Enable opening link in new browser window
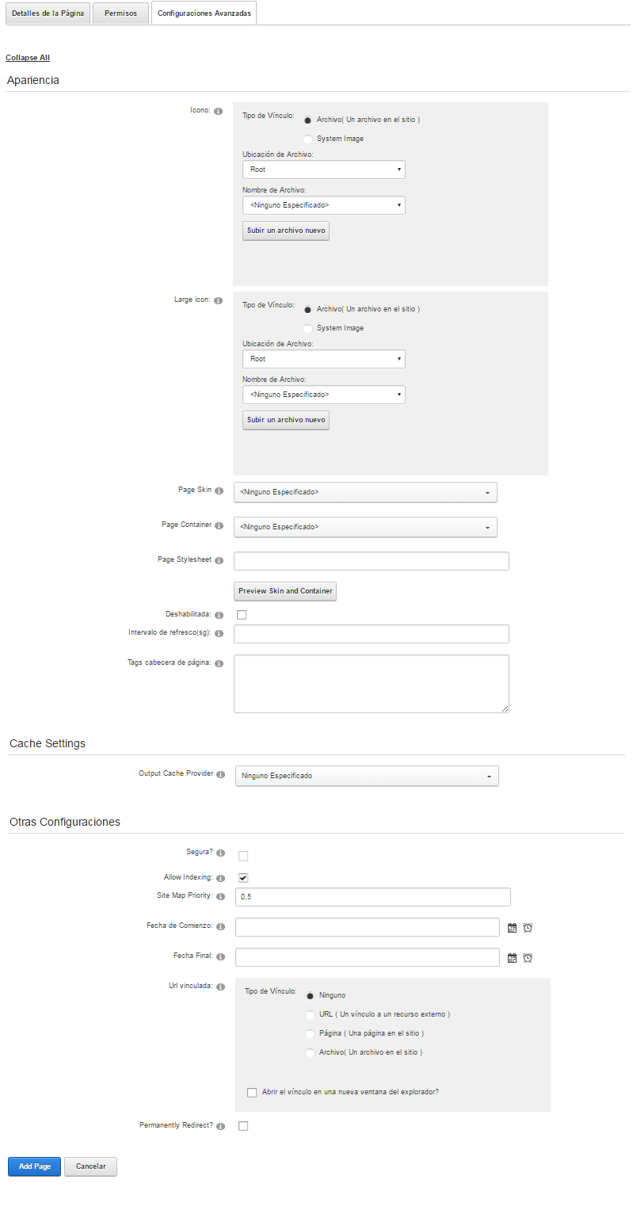637x1214 pixels. click(252, 1093)
